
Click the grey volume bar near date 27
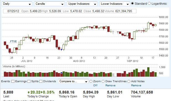coord(113,75)
